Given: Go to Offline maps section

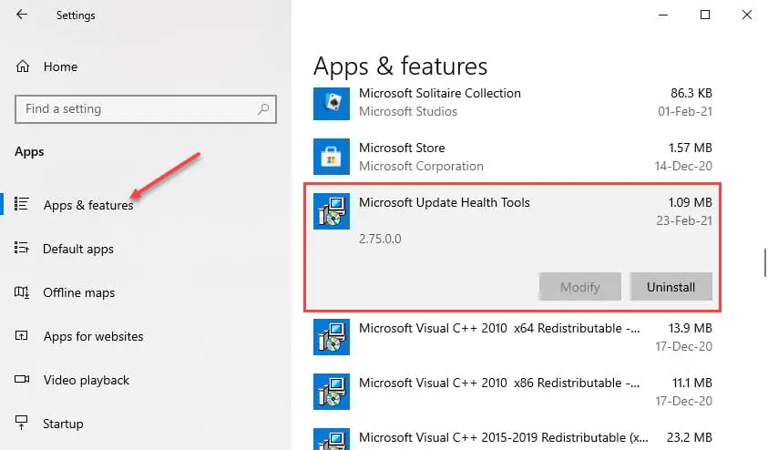Looking at the screenshot, I should [x=79, y=292].
